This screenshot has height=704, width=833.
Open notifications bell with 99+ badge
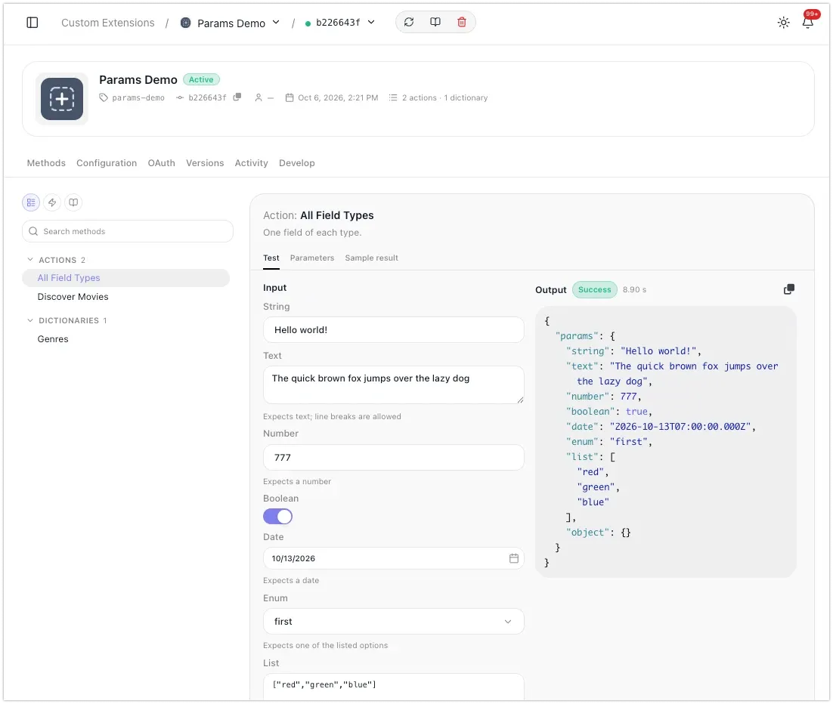click(808, 21)
